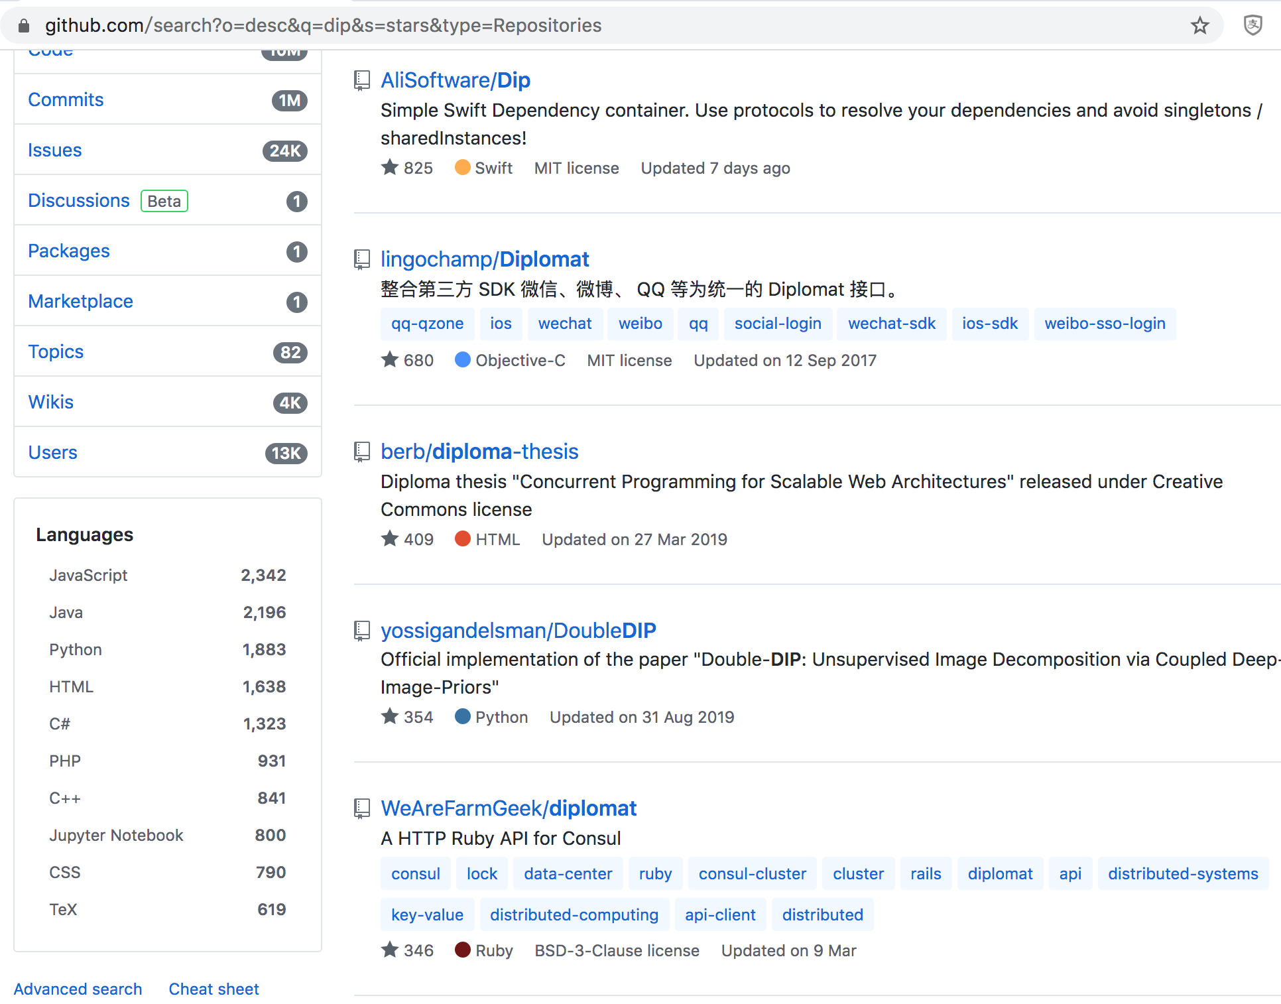
Task: Click the star icon next to the 346 count
Action: (390, 950)
